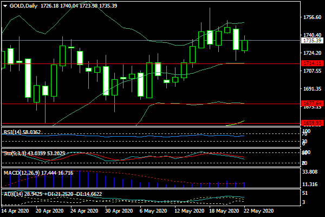Click the 33.808 MACD scale value
The image size is (325, 217).
click(x=311, y=173)
